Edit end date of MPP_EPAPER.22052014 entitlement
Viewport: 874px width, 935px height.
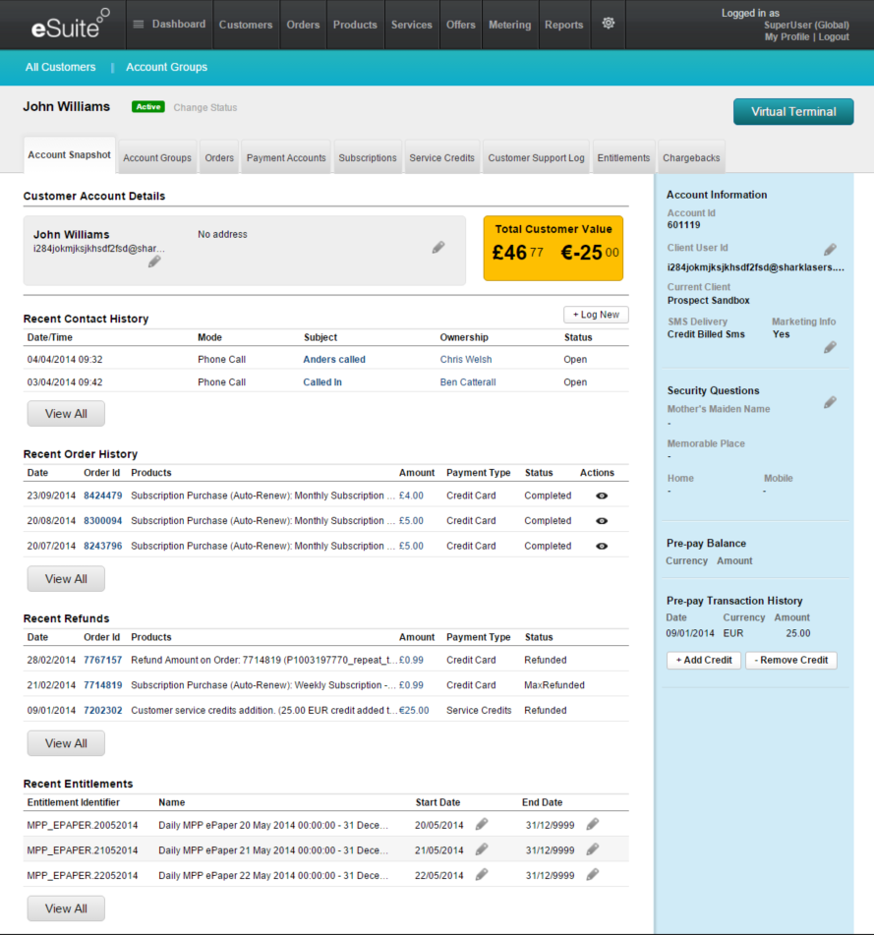[592, 874]
